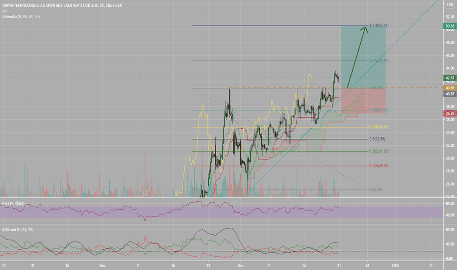Click the 11 date on time axis

(x=431, y=266)
